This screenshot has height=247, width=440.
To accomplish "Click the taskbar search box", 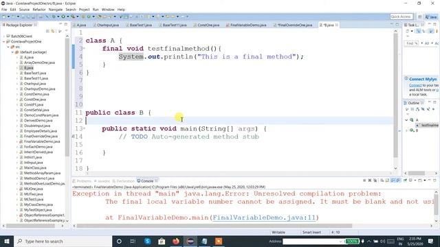I will click(63, 241).
